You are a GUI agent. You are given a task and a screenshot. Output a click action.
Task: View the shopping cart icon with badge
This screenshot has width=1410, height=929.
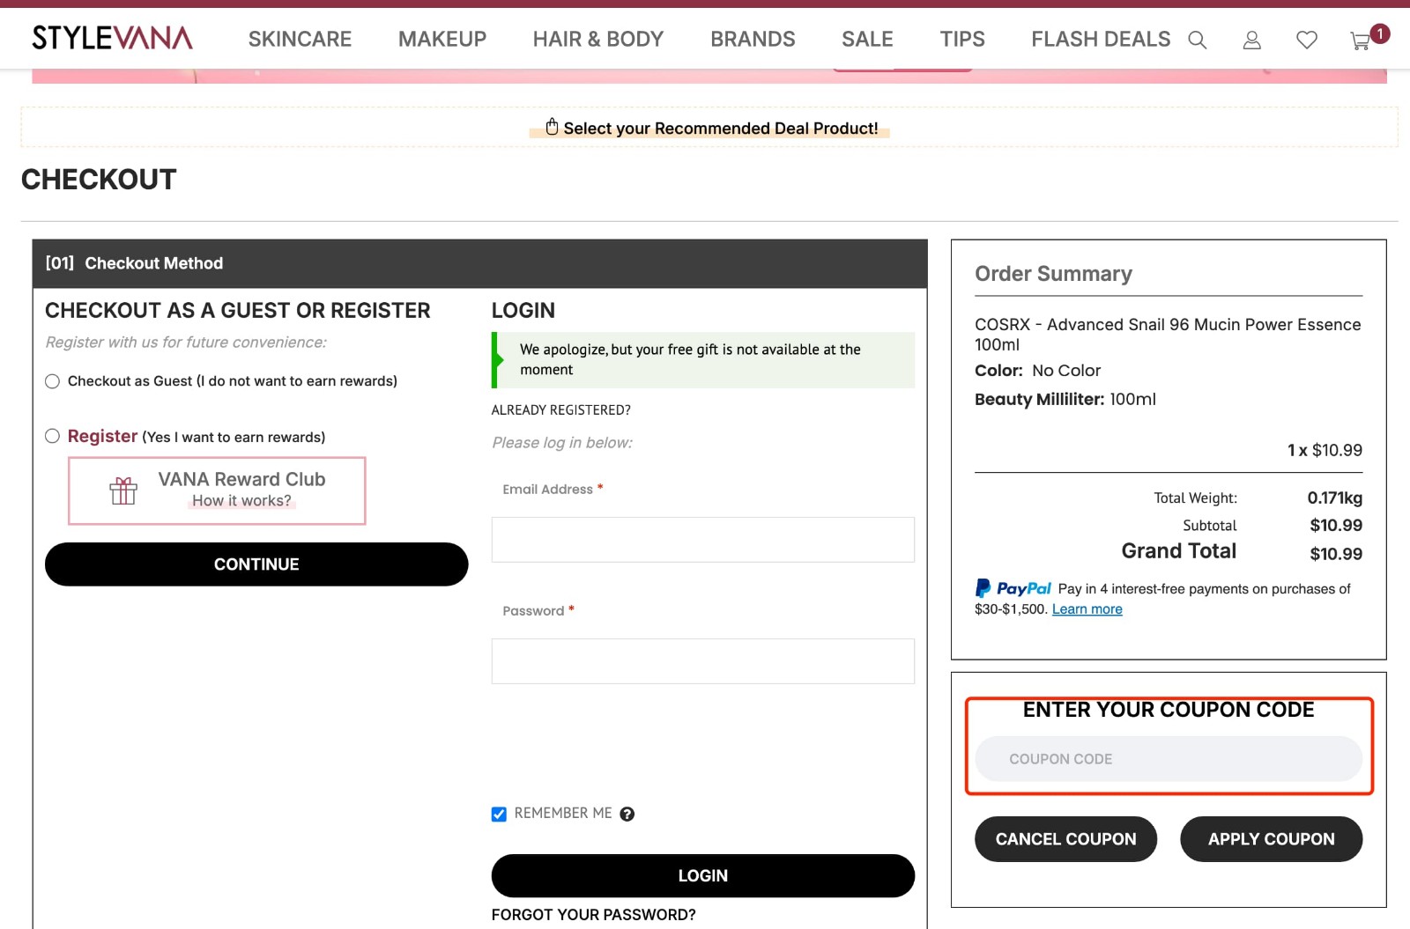(1358, 41)
